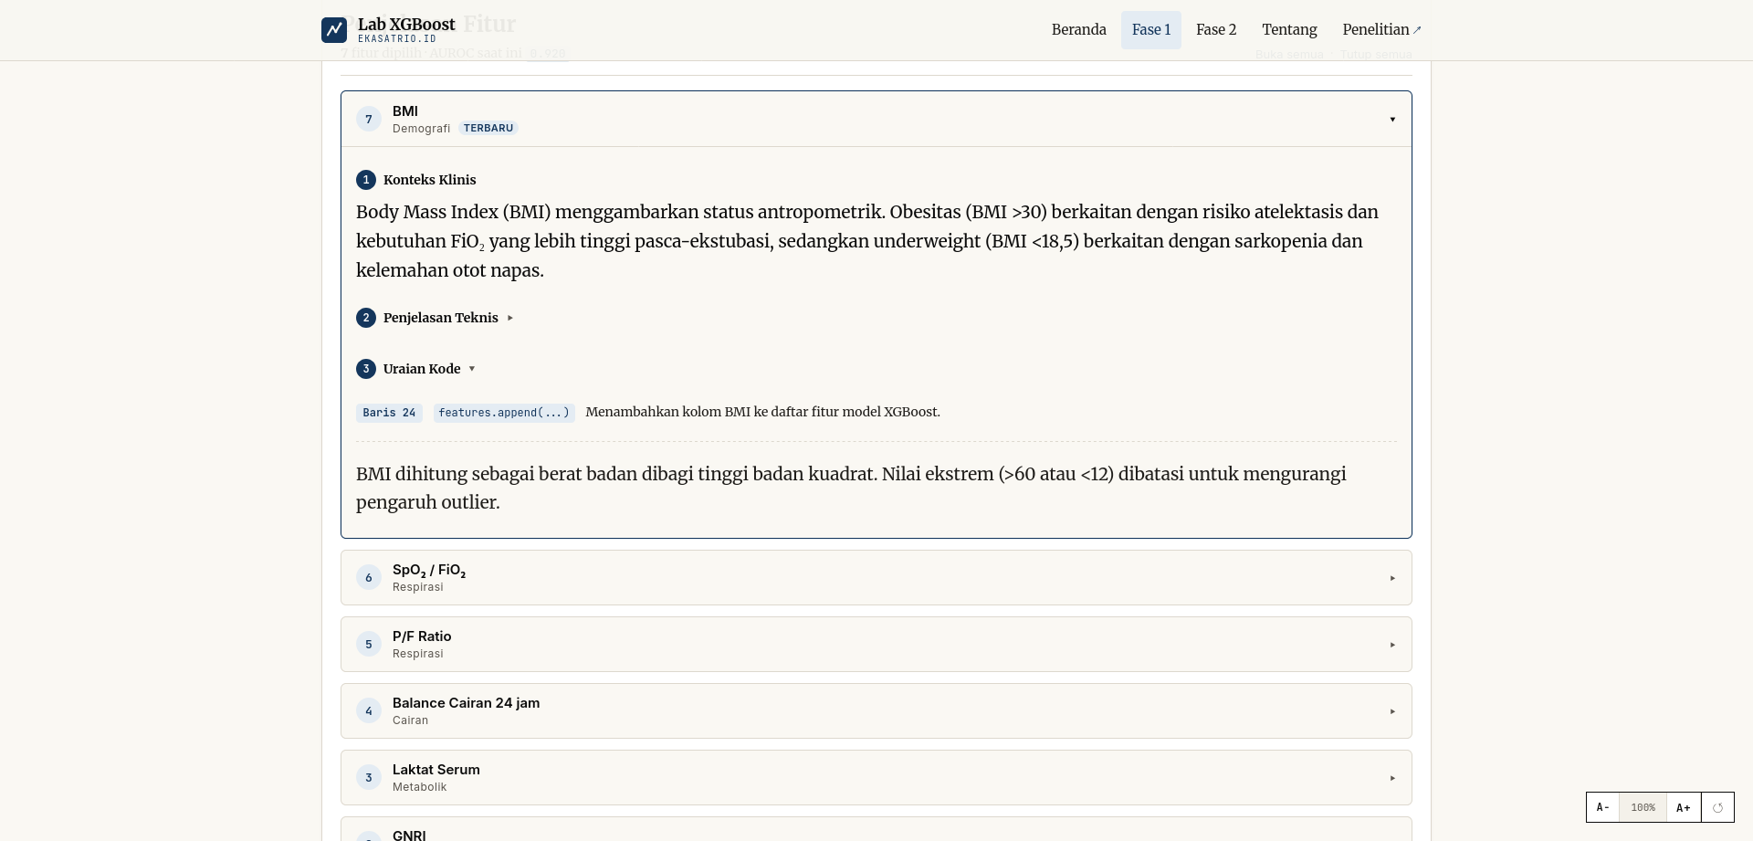Collapse the Uraian Kode section
Image resolution: width=1753 pixels, height=841 pixels.
click(x=429, y=369)
